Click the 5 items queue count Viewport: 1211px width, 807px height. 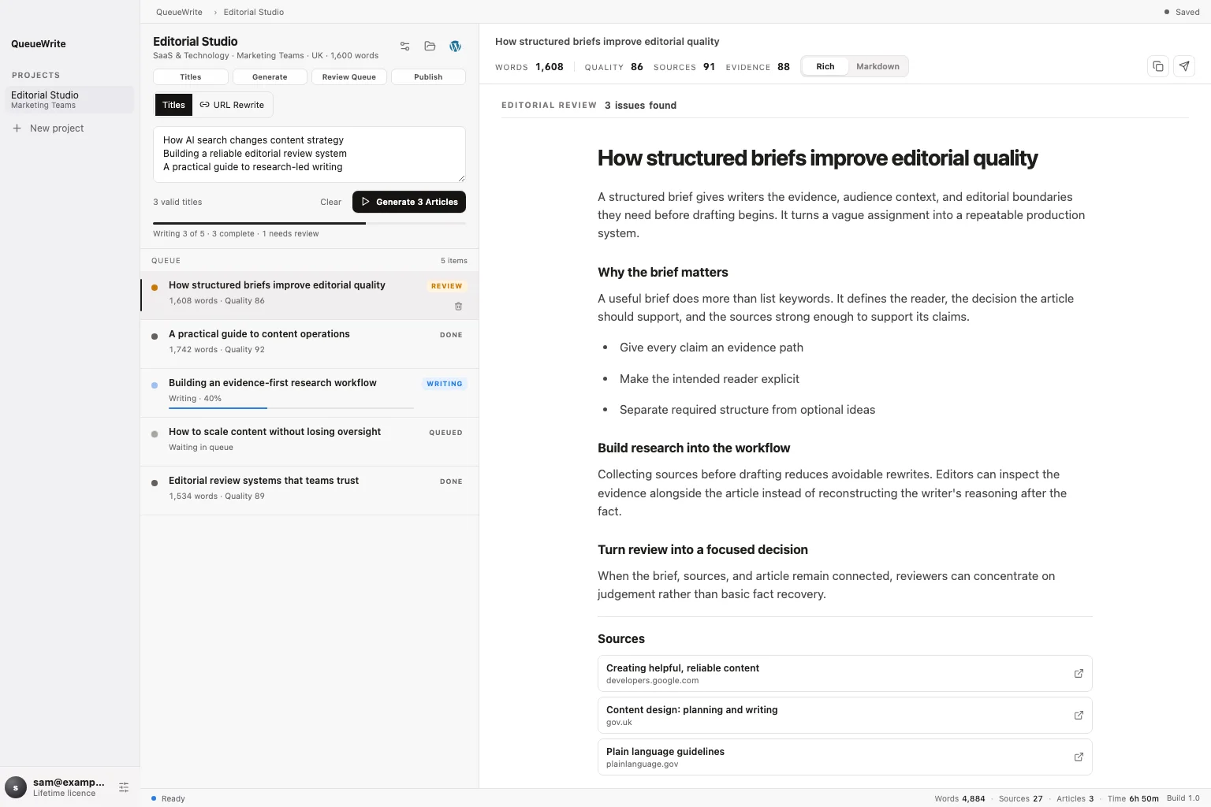(454, 261)
